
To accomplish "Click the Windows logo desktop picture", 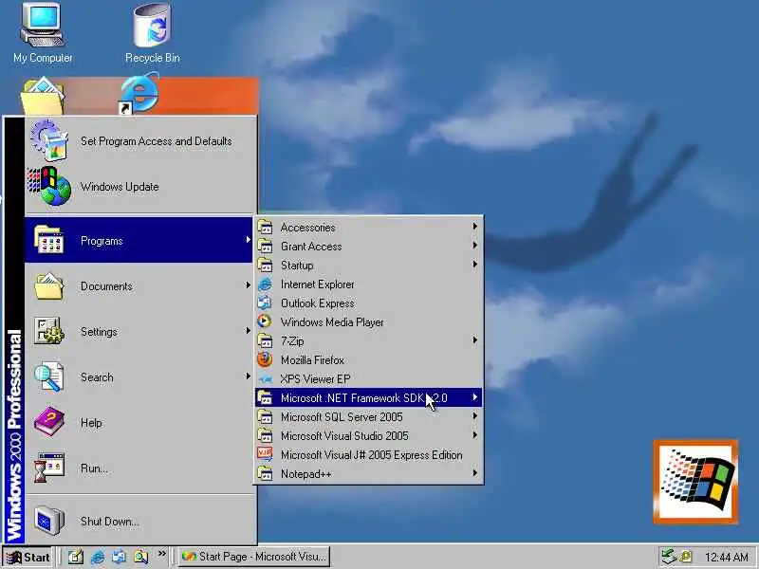I will pos(695,482).
